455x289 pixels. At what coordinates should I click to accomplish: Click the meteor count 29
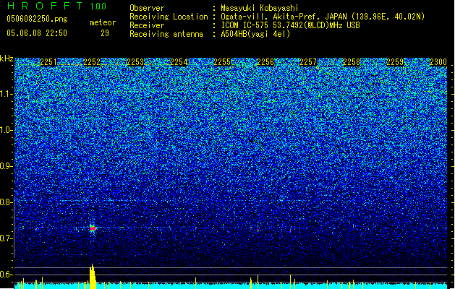[105, 33]
